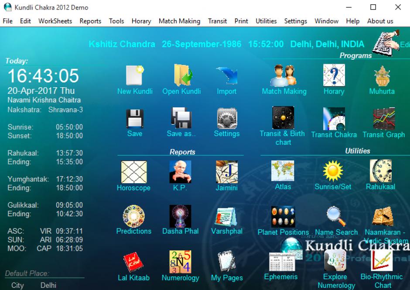Open the Tools menu
The height and width of the screenshot is (290, 410).
point(116,21)
